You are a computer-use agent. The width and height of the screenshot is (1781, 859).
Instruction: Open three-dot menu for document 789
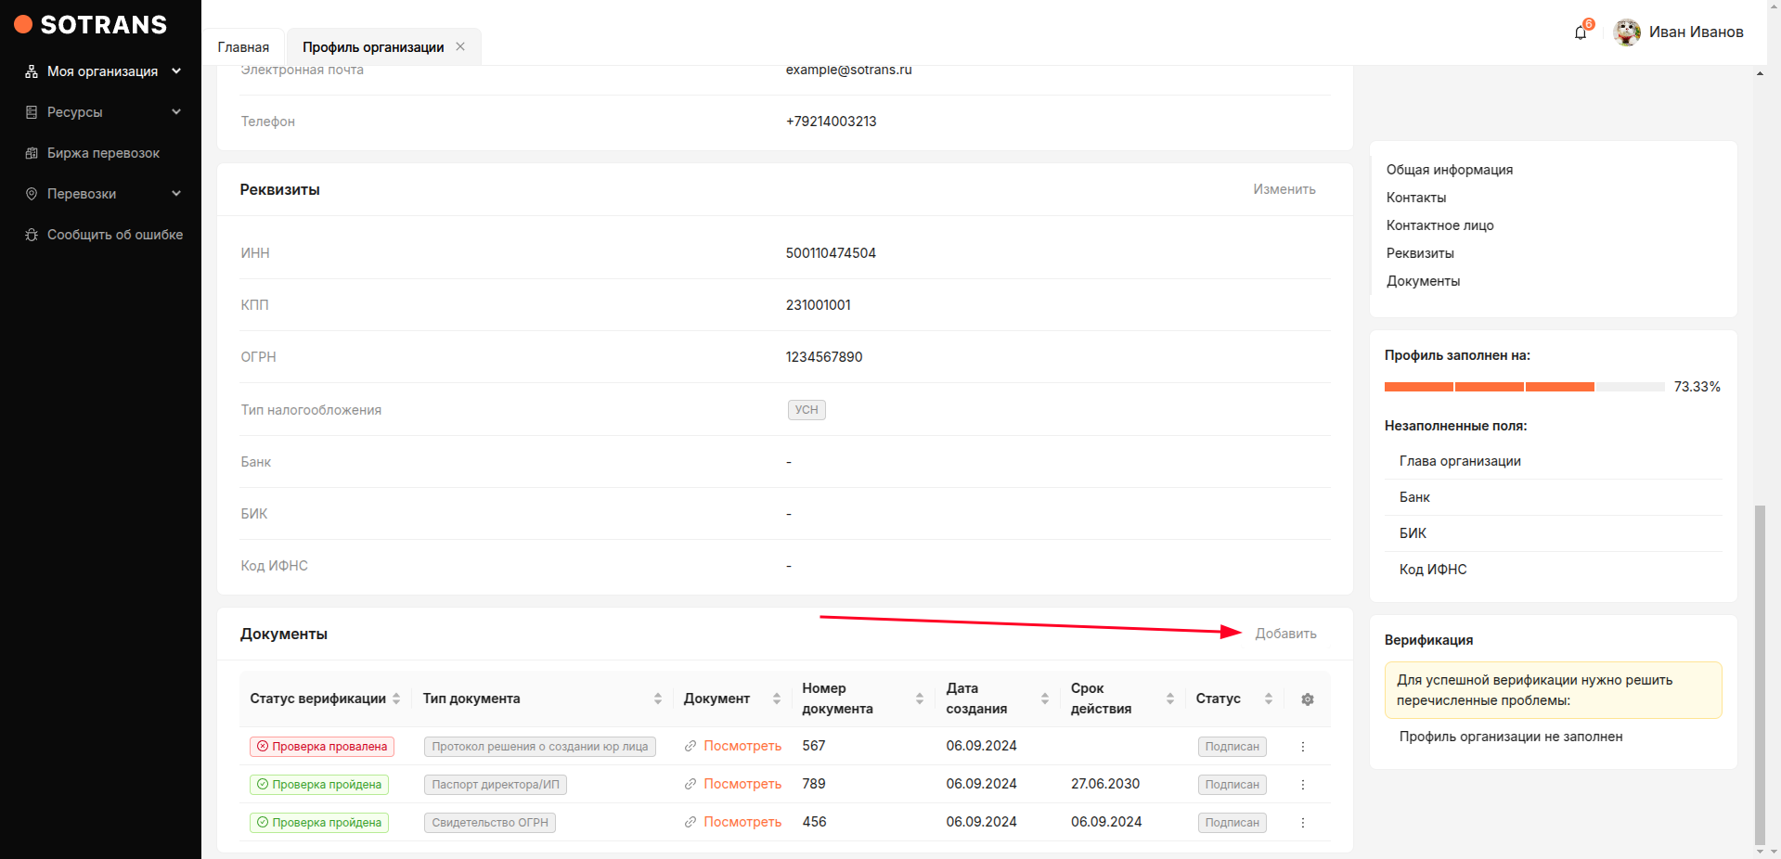(1302, 785)
